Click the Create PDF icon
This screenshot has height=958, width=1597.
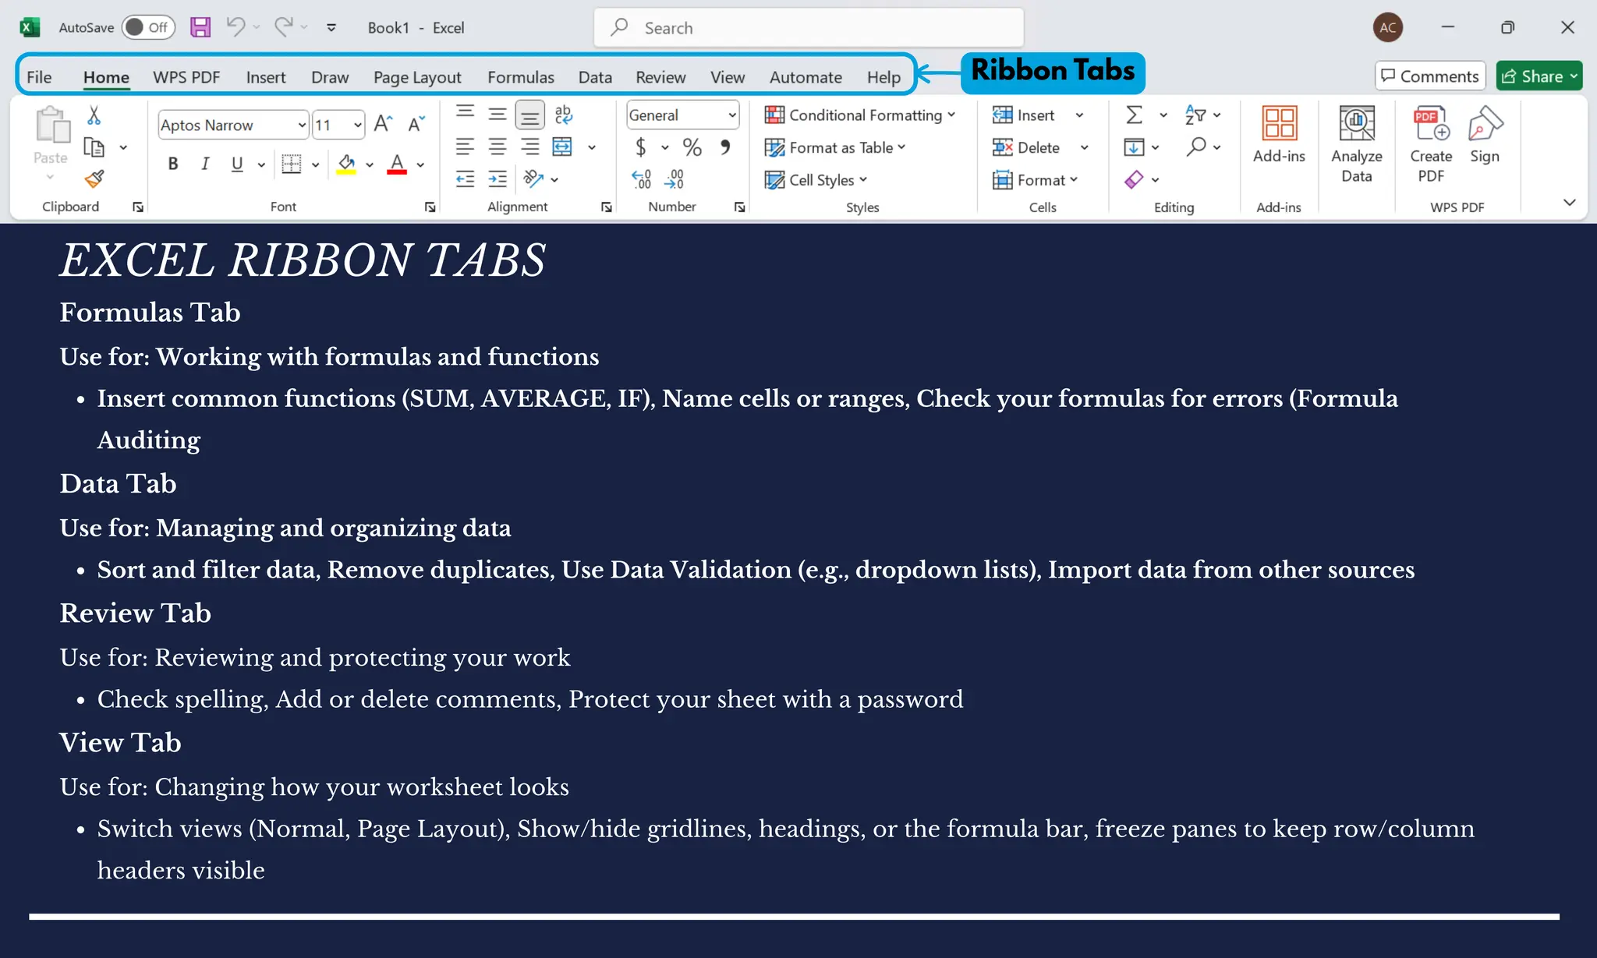(1431, 123)
